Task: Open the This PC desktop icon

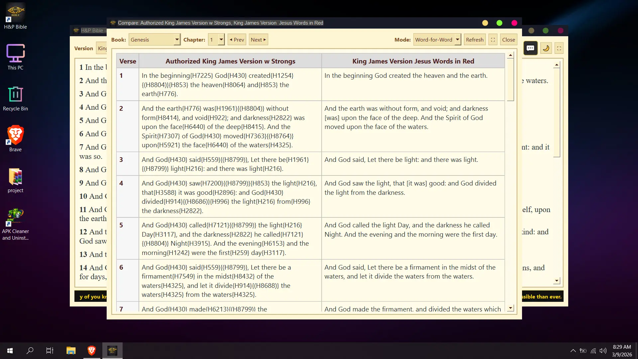Action: pos(15,57)
